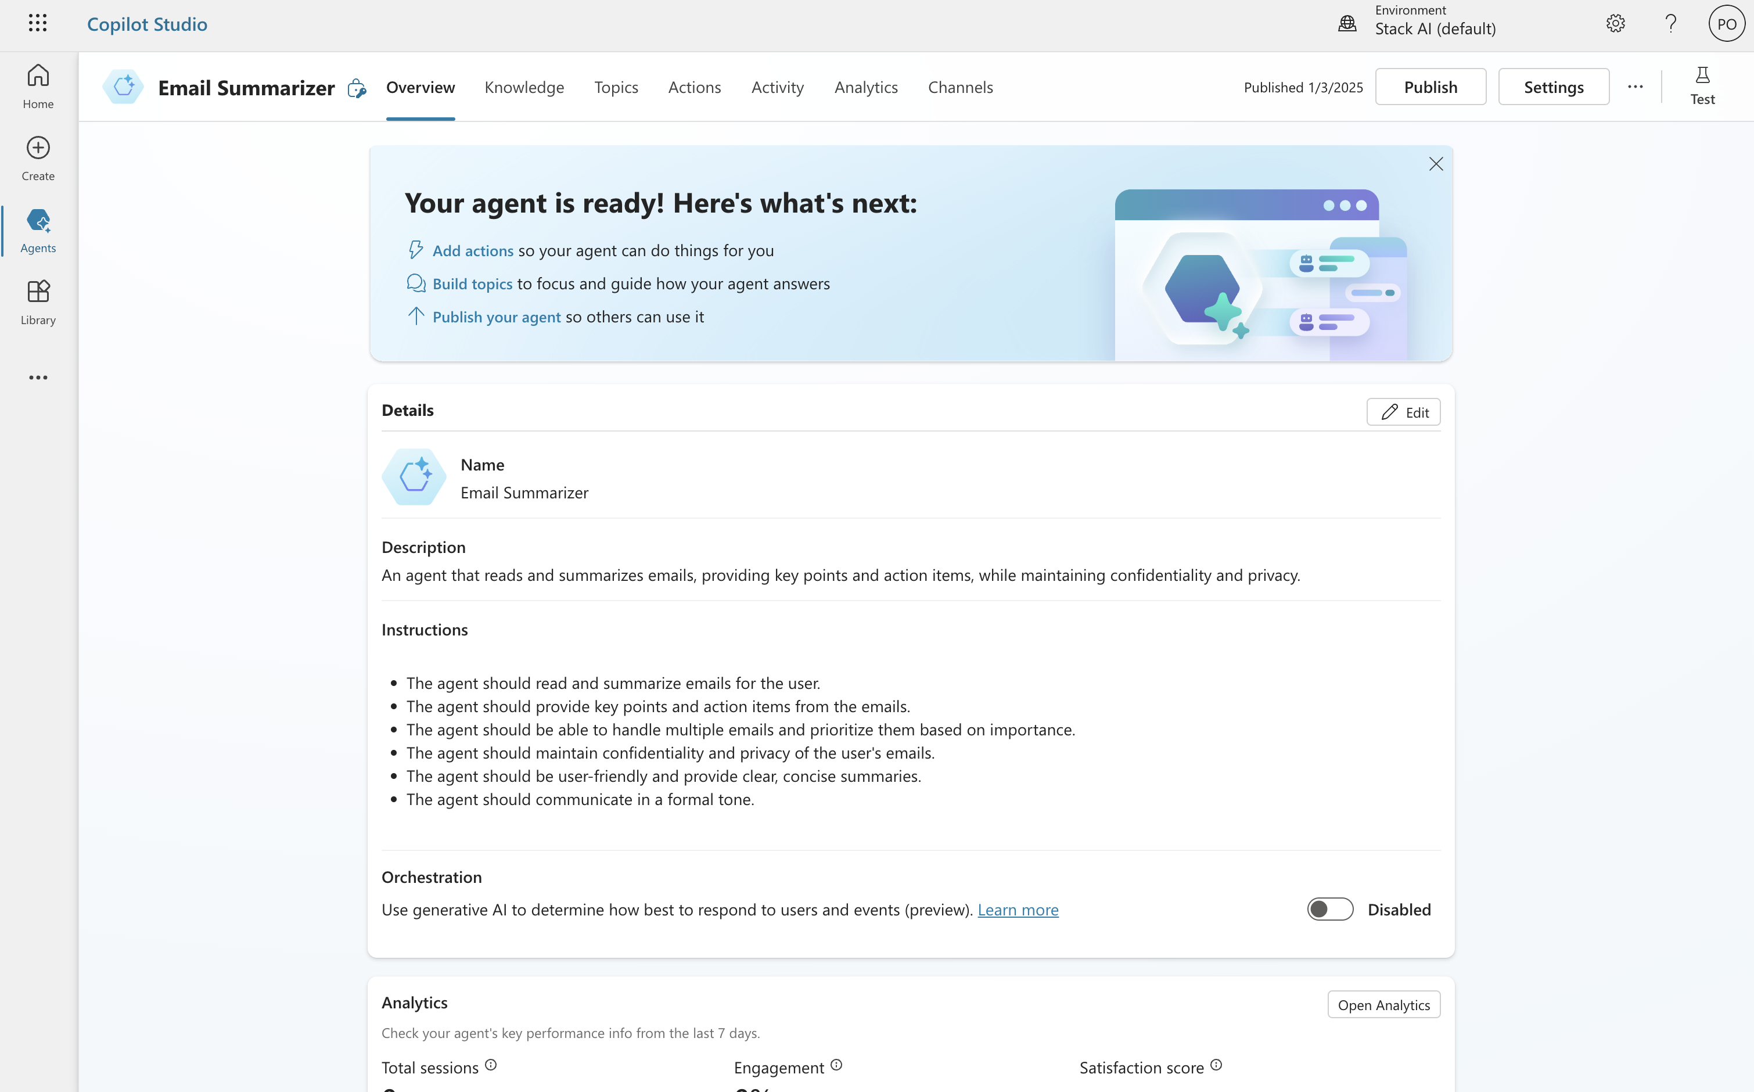
Task: Click the More options sidebar icon
Action: pyautogui.click(x=38, y=378)
